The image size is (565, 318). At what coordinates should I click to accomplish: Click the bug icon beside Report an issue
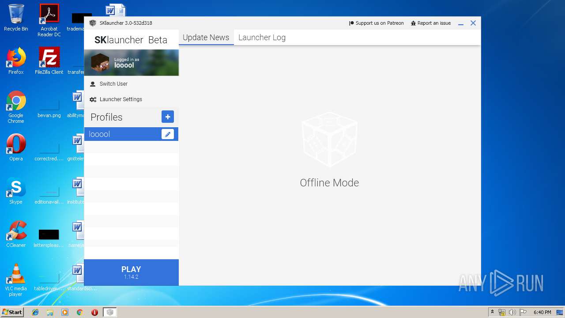click(x=414, y=23)
